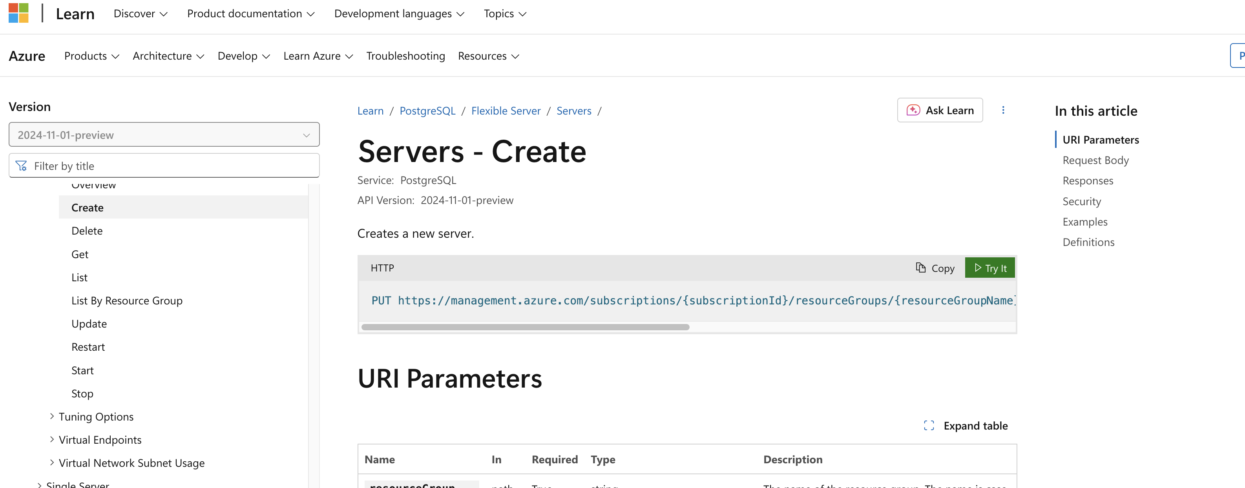The height and width of the screenshot is (488, 1245).
Task: Click the Servers breadcrumb link
Action: [574, 111]
